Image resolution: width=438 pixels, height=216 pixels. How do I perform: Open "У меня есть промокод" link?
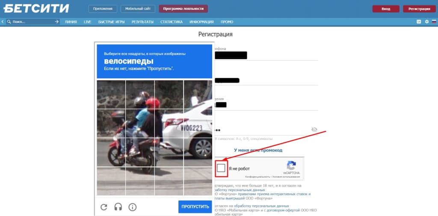pos(258,150)
